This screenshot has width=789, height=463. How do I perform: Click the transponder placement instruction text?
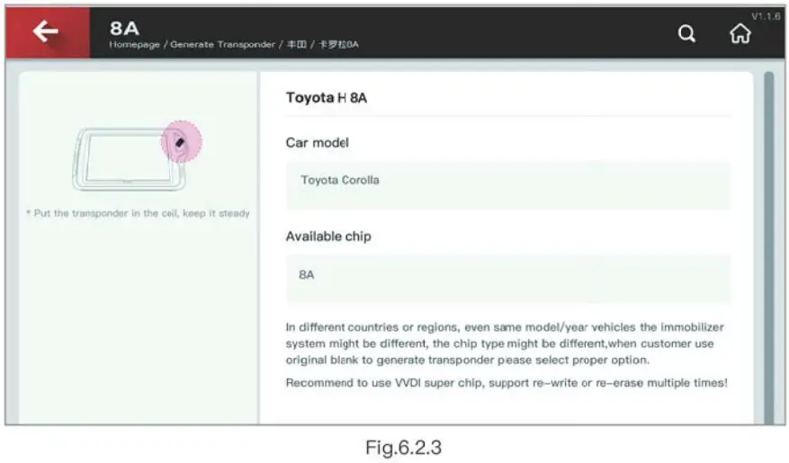point(139,214)
